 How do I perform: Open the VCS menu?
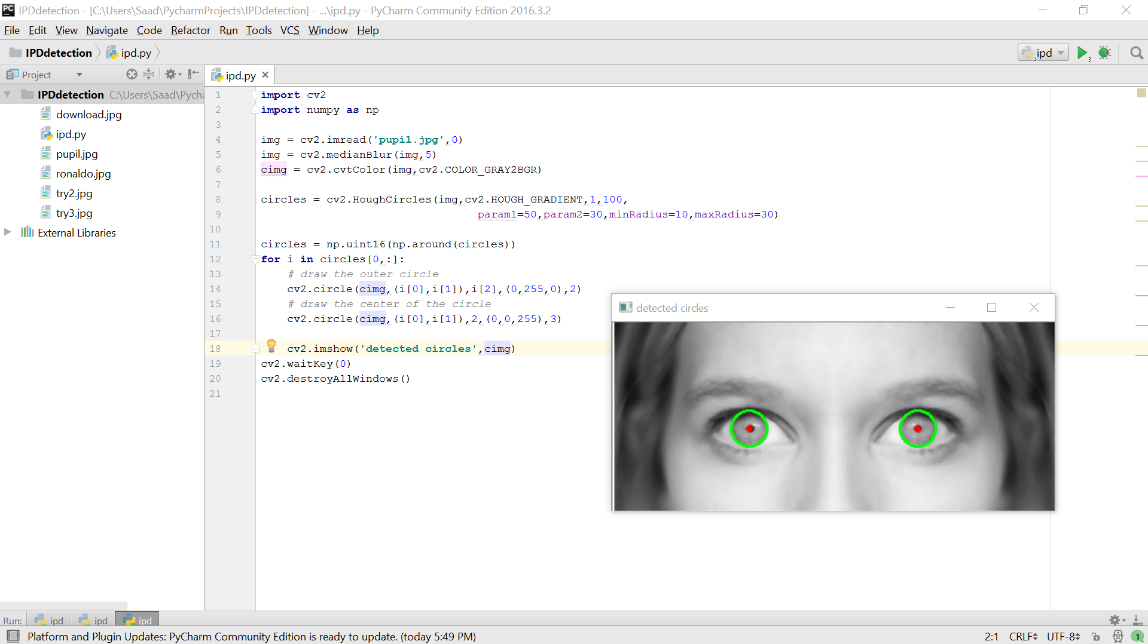click(x=289, y=30)
